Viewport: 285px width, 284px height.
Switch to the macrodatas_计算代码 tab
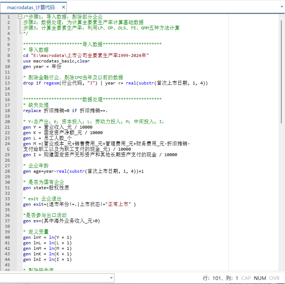coord(31,7)
